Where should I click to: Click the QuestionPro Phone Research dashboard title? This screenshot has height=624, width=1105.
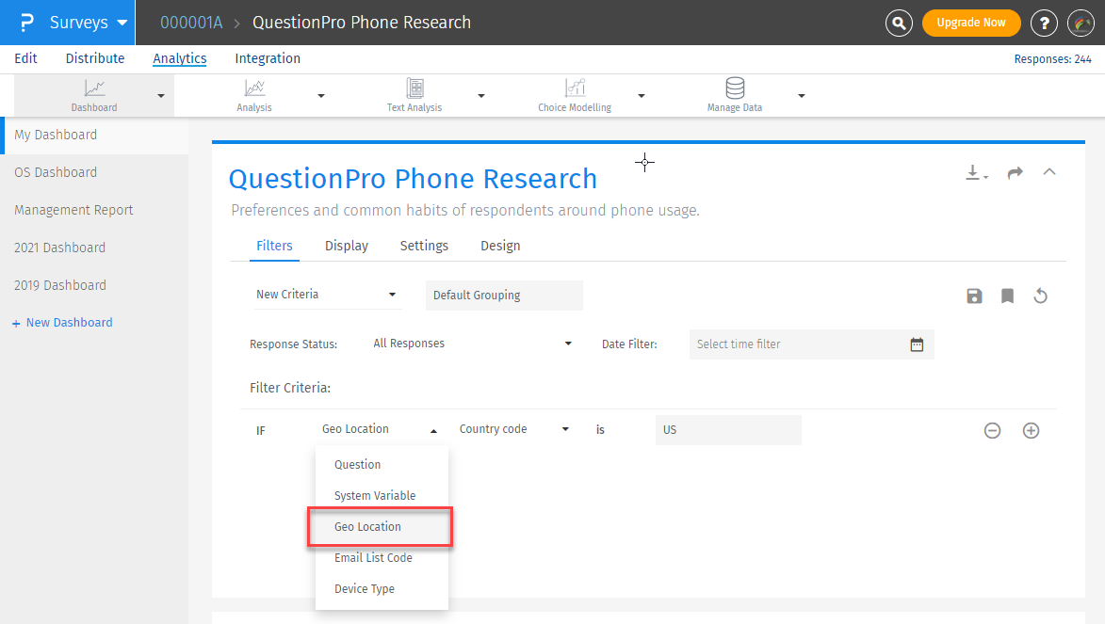point(413,179)
